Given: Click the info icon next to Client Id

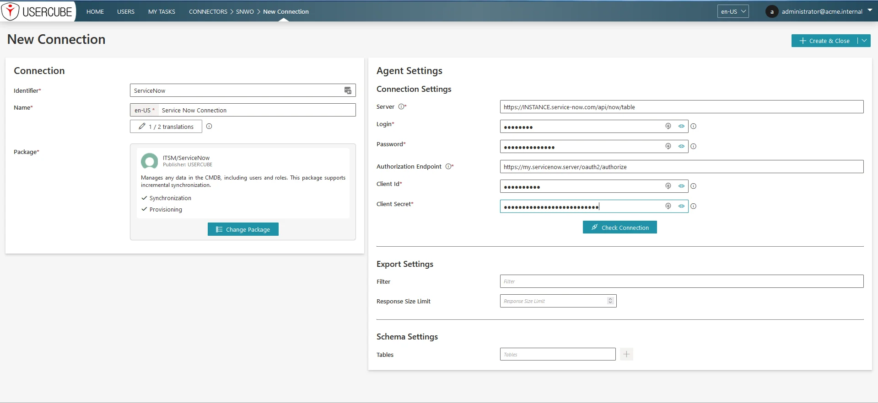Looking at the screenshot, I should (694, 186).
